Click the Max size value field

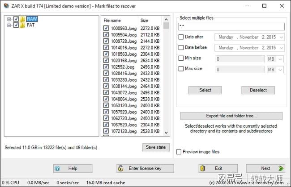(240, 70)
